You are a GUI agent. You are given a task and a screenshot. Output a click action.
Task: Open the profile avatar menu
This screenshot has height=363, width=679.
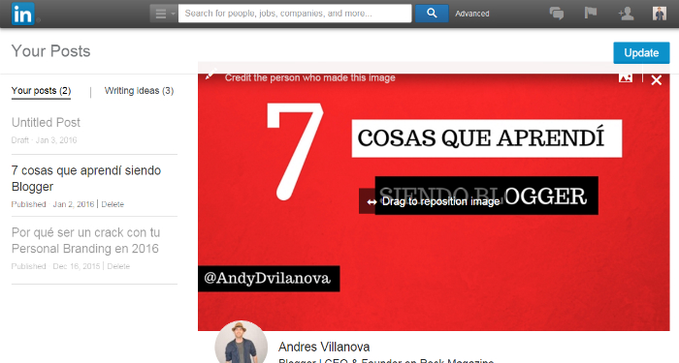click(660, 14)
